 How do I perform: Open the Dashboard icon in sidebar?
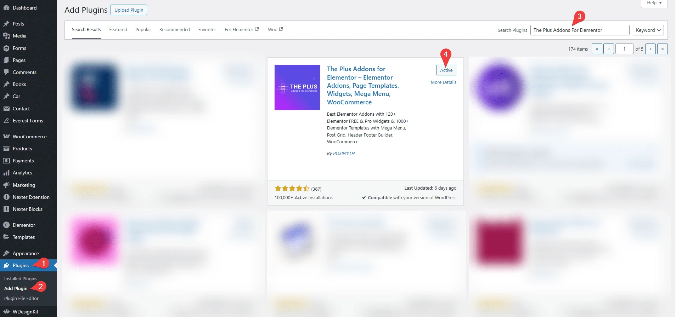pos(6,8)
